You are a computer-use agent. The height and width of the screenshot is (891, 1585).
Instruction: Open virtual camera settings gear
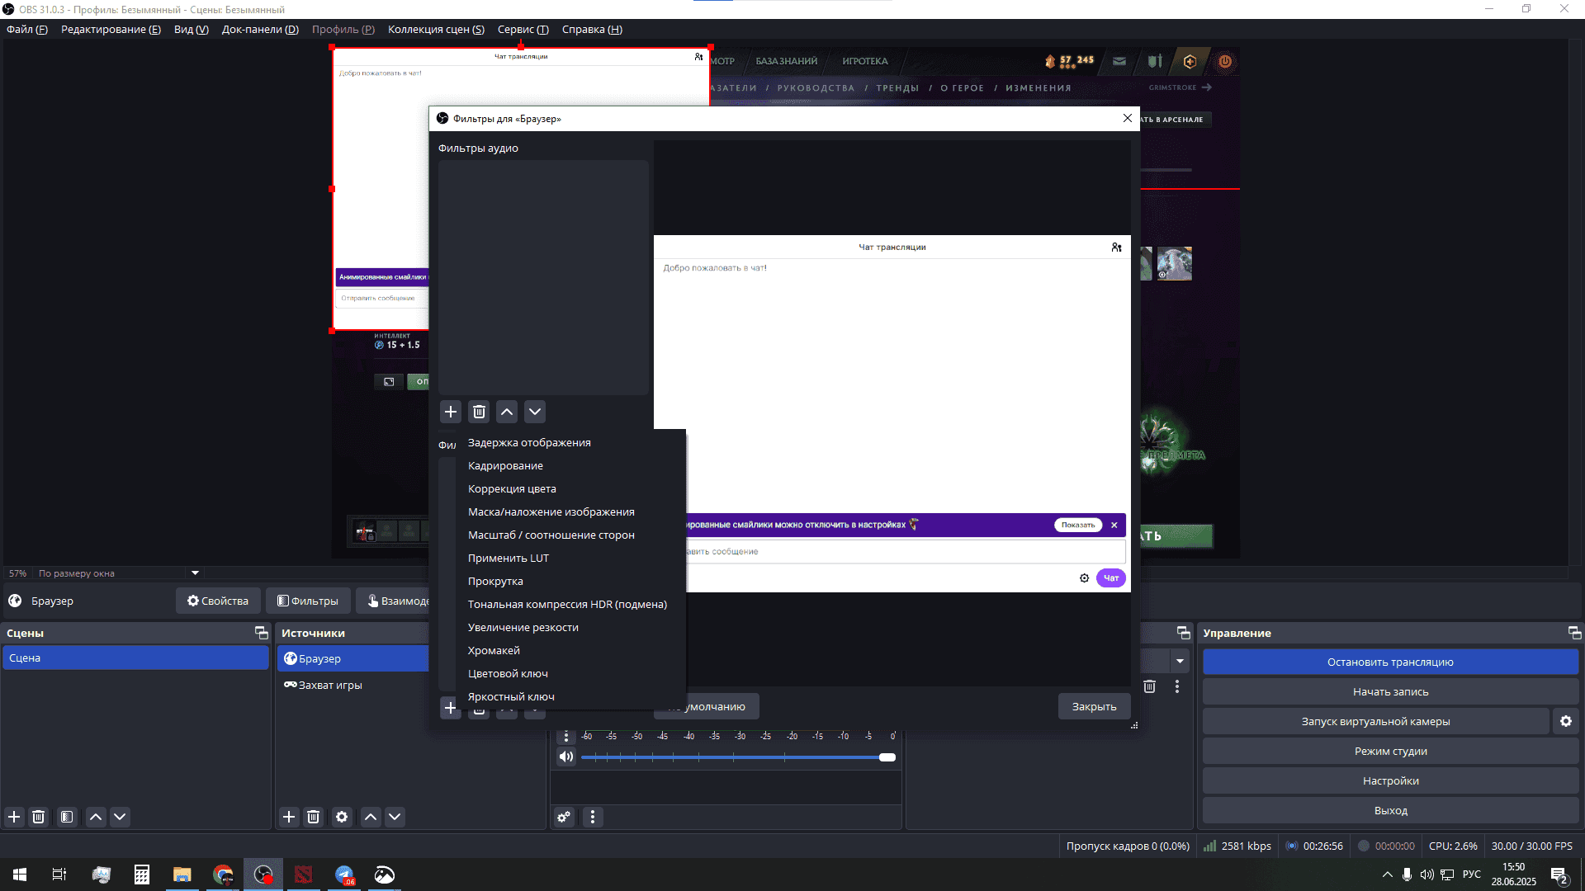pyautogui.click(x=1565, y=721)
